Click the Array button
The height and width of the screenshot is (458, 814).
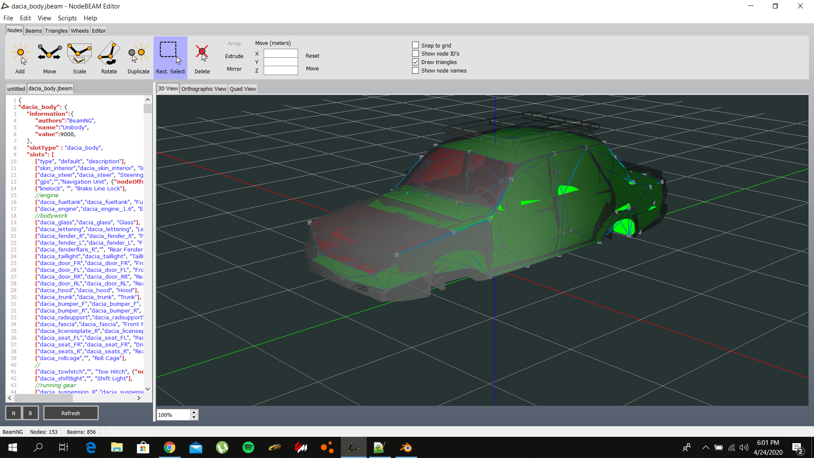[x=234, y=43]
